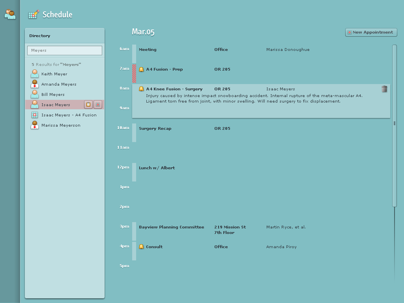
Task: Click the calendar icon beside Isaac Meyers
Action: click(98, 105)
